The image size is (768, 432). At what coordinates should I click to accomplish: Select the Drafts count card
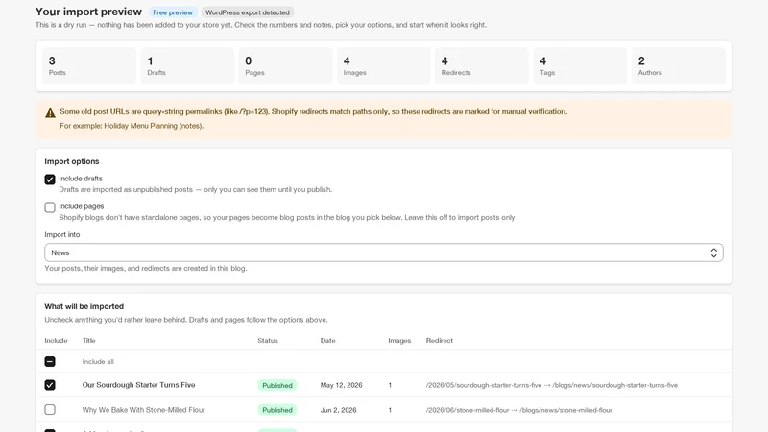(x=187, y=66)
